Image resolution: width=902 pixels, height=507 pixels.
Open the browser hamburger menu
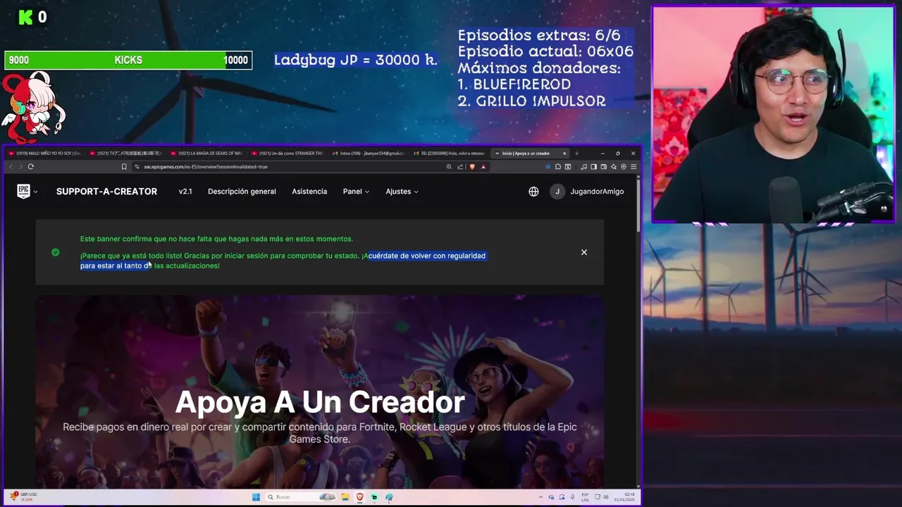(x=634, y=167)
